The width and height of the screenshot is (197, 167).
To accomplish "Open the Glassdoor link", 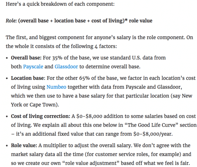I will pyautogui.click(x=66, y=66).
